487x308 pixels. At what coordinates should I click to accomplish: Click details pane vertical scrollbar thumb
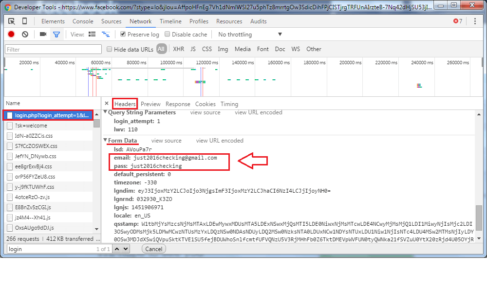coord(479,217)
